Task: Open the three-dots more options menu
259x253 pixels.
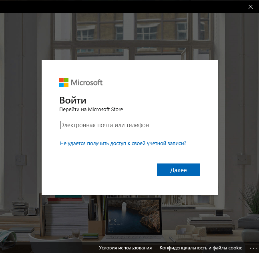Action: point(253,248)
